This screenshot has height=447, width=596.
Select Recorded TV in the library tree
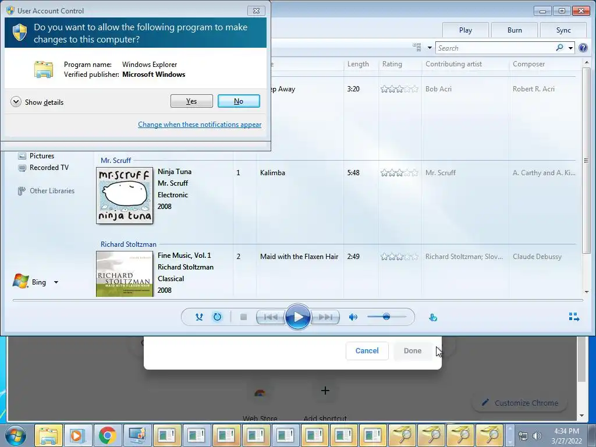click(x=49, y=168)
